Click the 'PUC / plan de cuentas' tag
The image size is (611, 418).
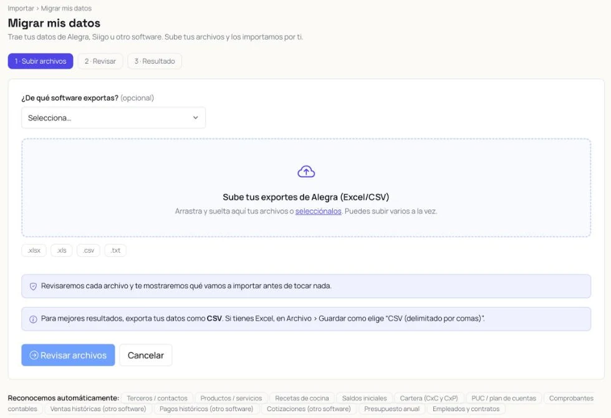[504, 398]
